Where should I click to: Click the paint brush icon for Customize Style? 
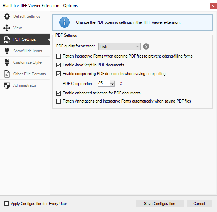click(x=7, y=62)
